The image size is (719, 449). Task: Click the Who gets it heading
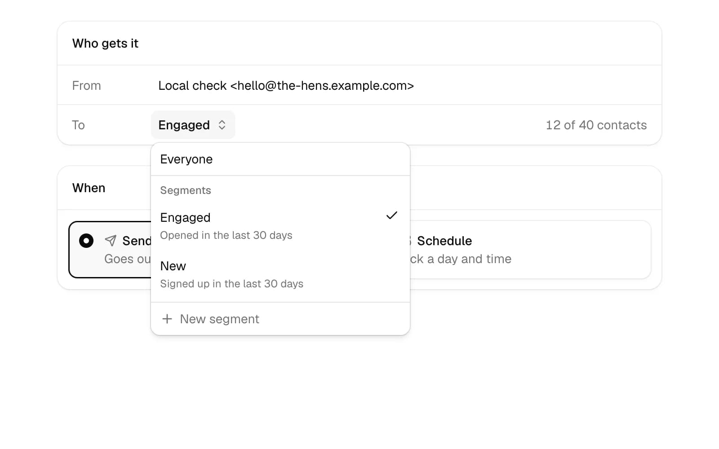click(105, 43)
